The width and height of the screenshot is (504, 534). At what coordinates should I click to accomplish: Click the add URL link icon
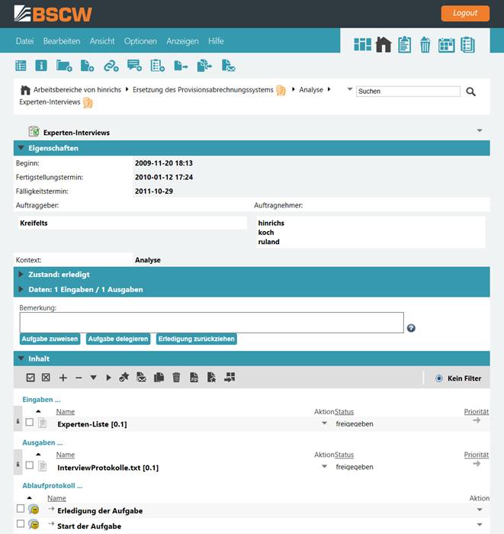[x=111, y=66]
